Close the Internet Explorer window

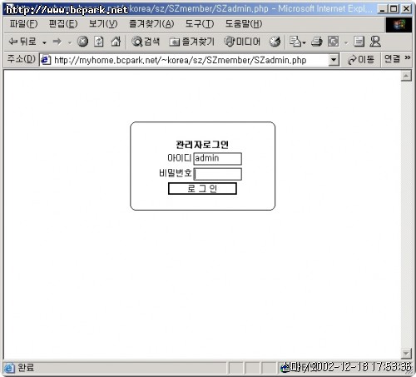click(x=406, y=9)
